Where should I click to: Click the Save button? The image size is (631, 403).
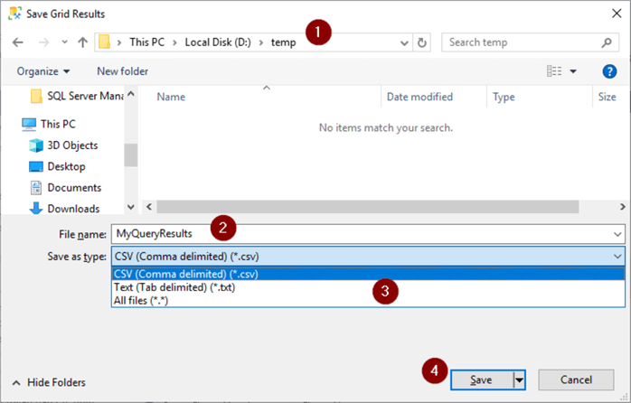(x=482, y=380)
